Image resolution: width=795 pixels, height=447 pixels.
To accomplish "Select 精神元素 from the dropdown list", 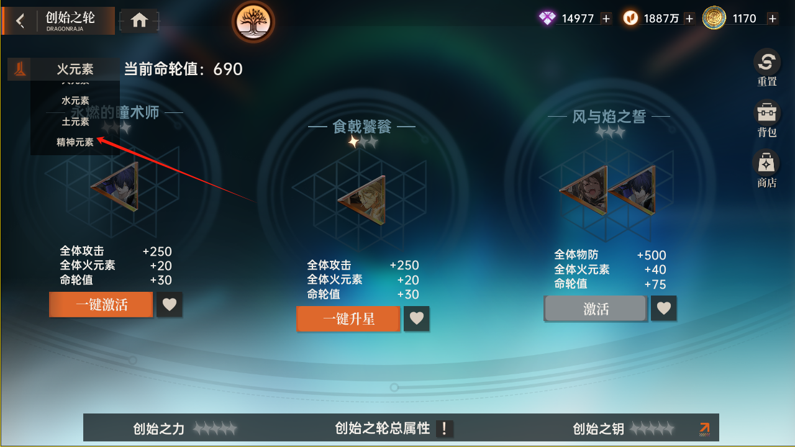I will tap(75, 142).
